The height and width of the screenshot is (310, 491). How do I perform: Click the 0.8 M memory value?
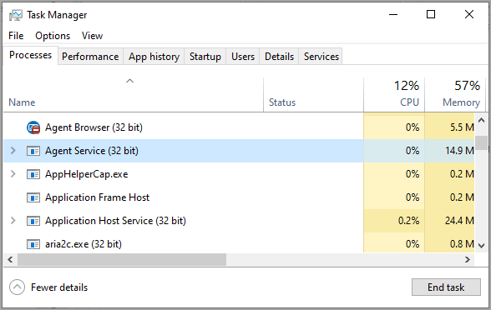[x=462, y=244]
